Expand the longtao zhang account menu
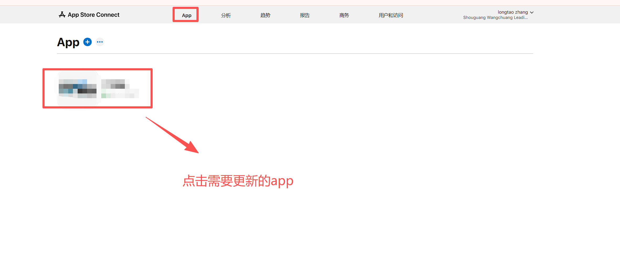The height and width of the screenshot is (262, 620). point(516,12)
